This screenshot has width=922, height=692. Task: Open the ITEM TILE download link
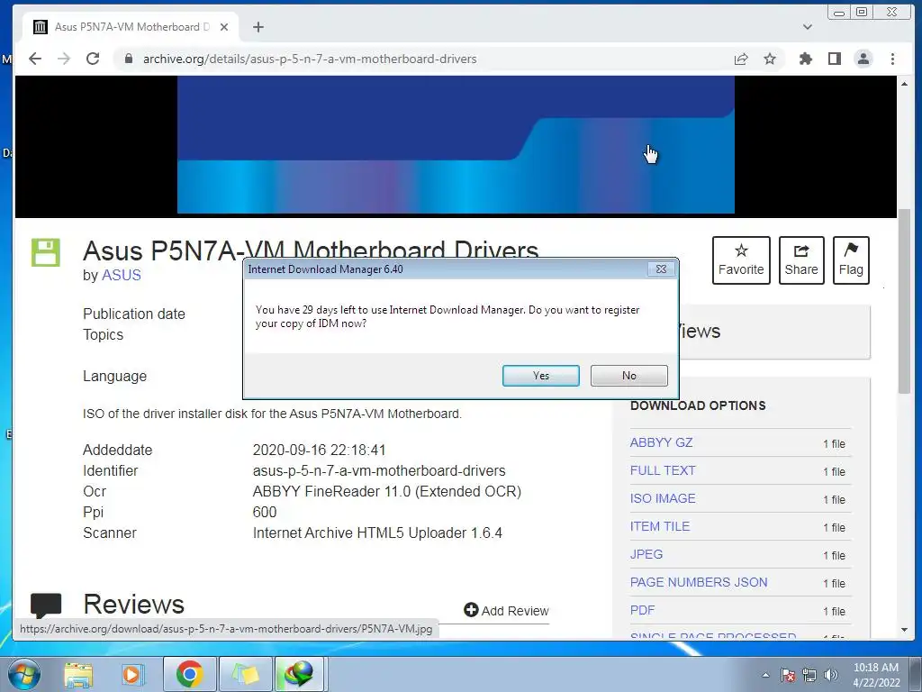pyautogui.click(x=660, y=526)
